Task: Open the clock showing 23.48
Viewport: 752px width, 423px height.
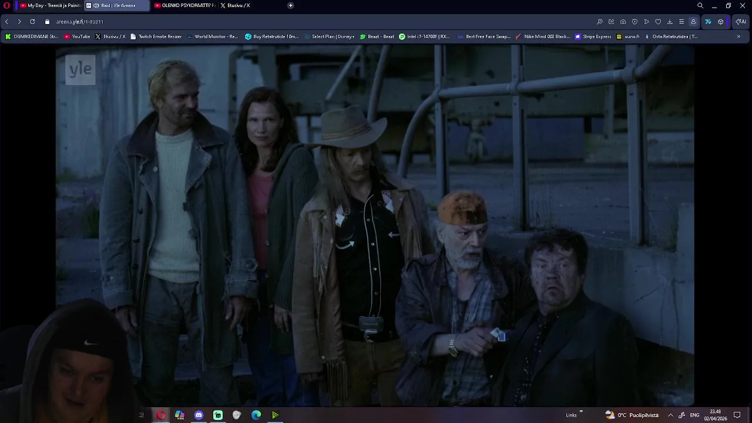Action: click(716, 415)
